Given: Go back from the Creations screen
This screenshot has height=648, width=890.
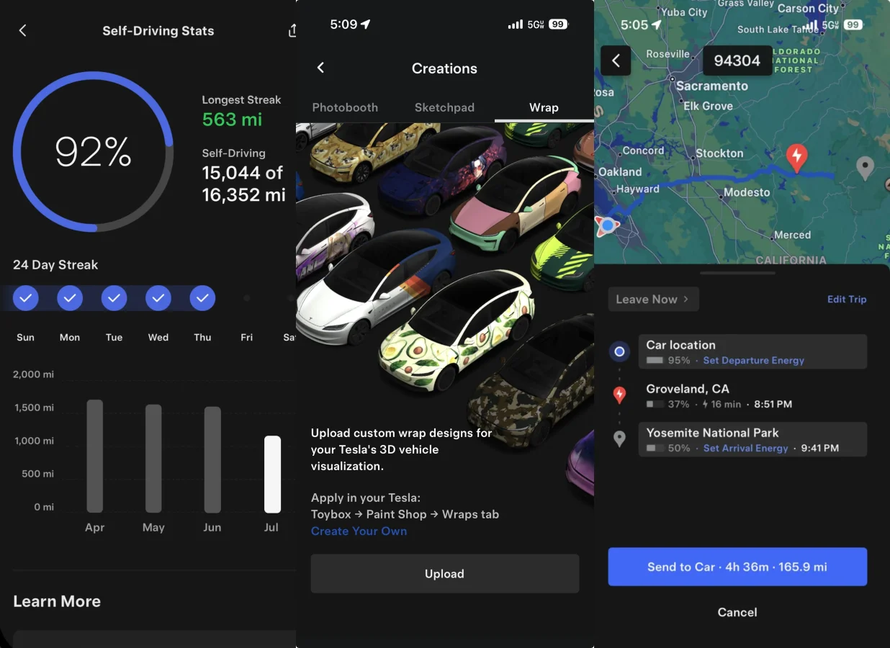Looking at the screenshot, I should [x=321, y=68].
